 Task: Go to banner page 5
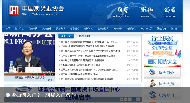coord(138,100)
